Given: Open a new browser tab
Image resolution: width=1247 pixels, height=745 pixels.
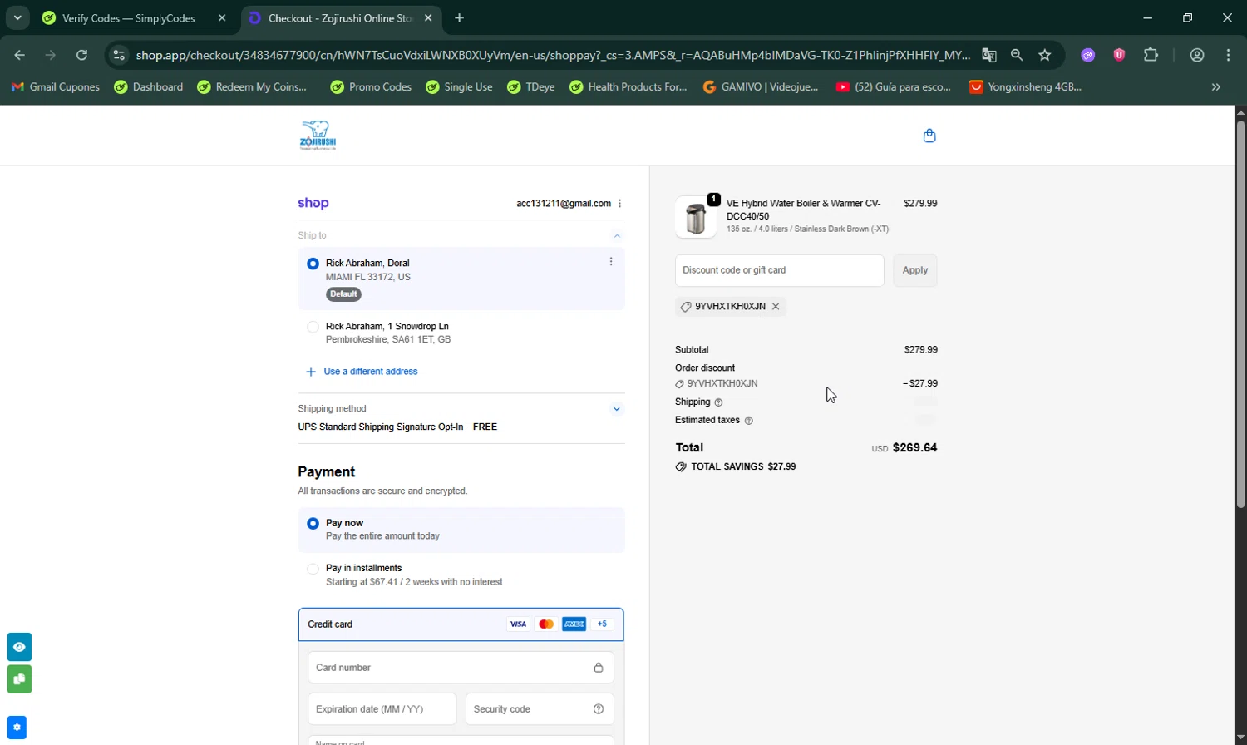Looking at the screenshot, I should (460, 17).
